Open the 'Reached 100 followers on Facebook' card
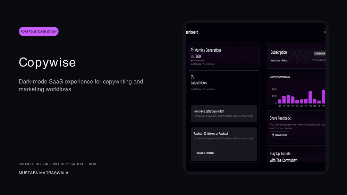This screenshot has height=195, width=347. 224,144
